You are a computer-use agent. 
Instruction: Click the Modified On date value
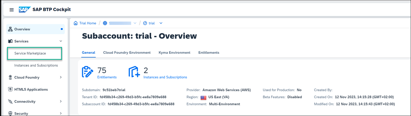(x=365, y=104)
